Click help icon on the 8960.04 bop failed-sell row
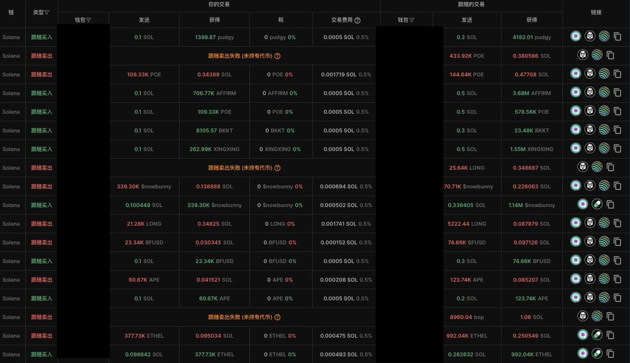The image size is (630, 363). click(x=277, y=317)
